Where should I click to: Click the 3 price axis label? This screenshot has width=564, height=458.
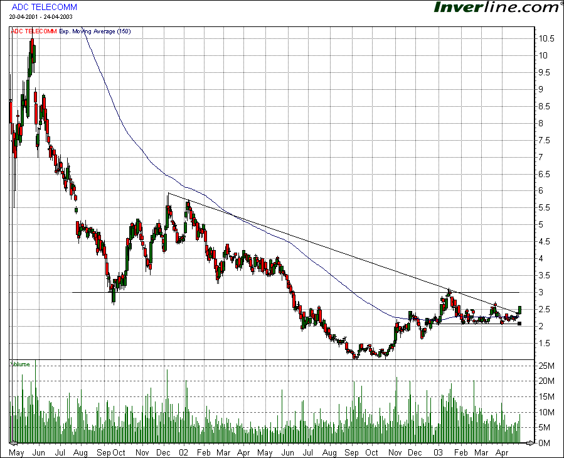(x=541, y=292)
